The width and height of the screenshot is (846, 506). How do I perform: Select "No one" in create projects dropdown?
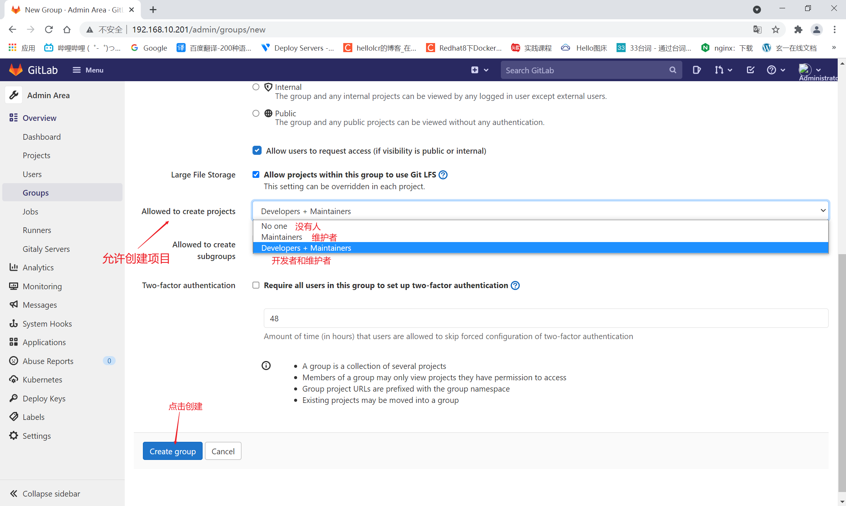tap(274, 226)
